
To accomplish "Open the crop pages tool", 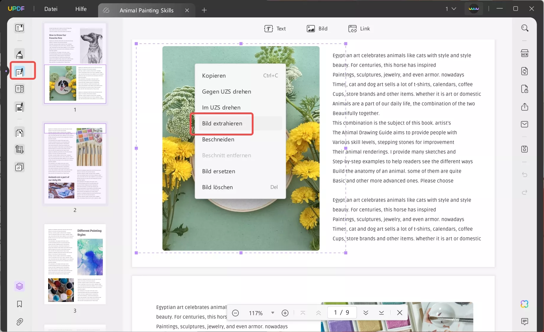I will point(20,149).
